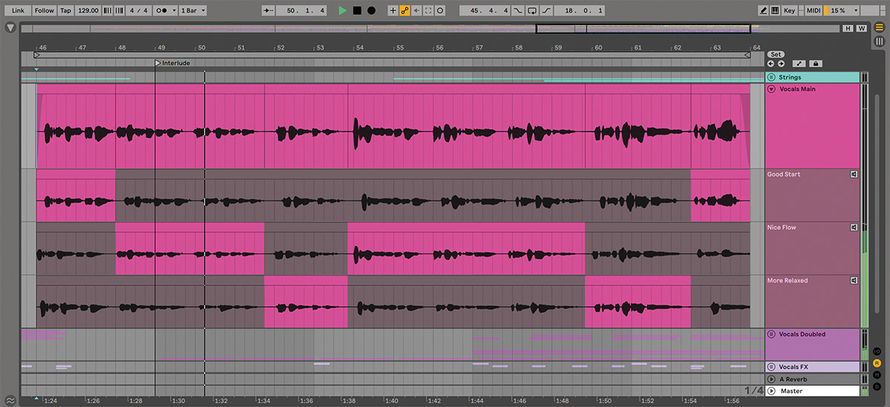Enable the Key map mode button

point(789,10)
